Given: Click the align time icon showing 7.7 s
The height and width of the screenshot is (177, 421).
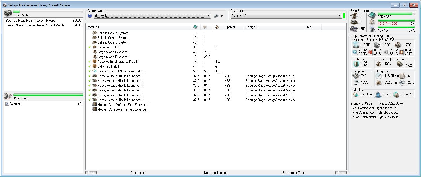Looking at the screenshot, I should 378,94.
